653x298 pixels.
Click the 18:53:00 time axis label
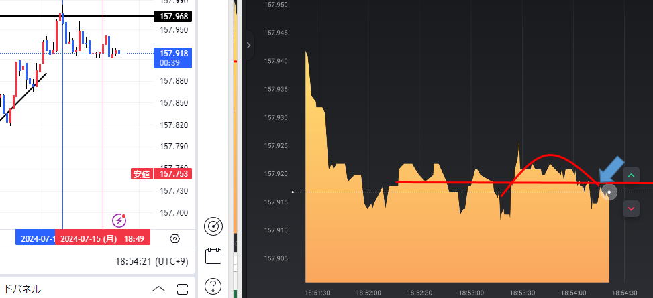click(x=471, y=293)
